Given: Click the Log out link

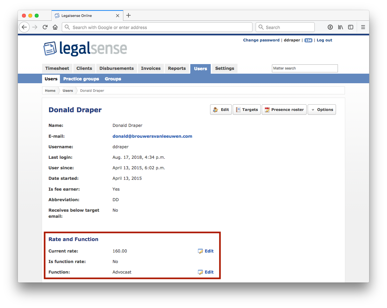Looking at the screenshot, I should 325,40.
